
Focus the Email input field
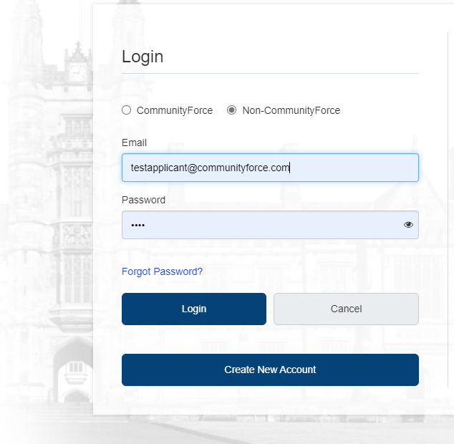click(x=270, y=168)
